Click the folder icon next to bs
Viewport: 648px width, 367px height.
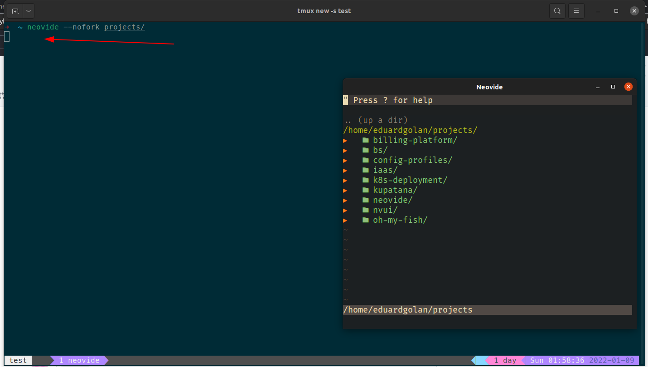pos(365,150)
